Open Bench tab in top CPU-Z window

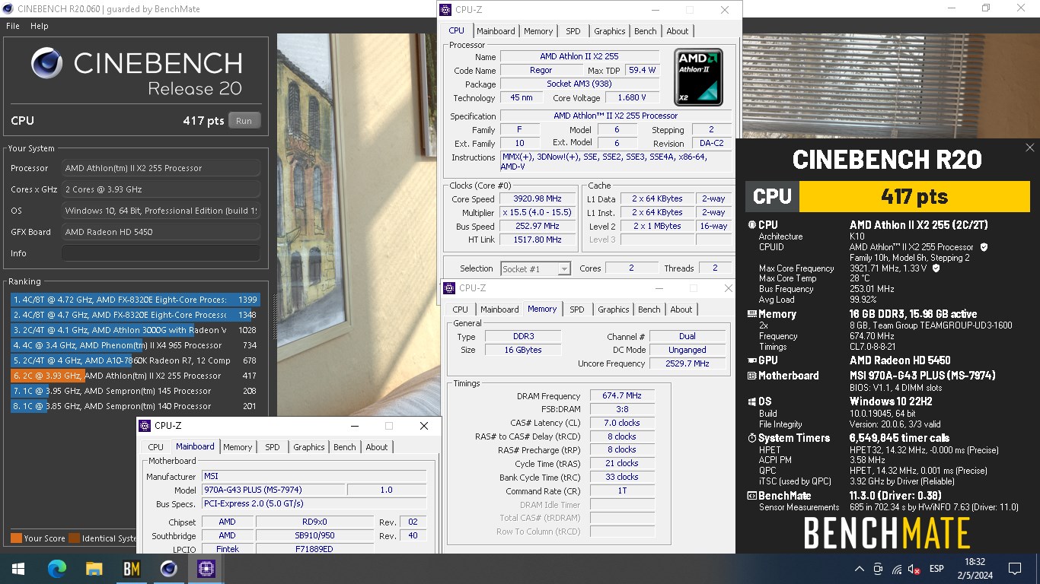click(x=646, y=31)
